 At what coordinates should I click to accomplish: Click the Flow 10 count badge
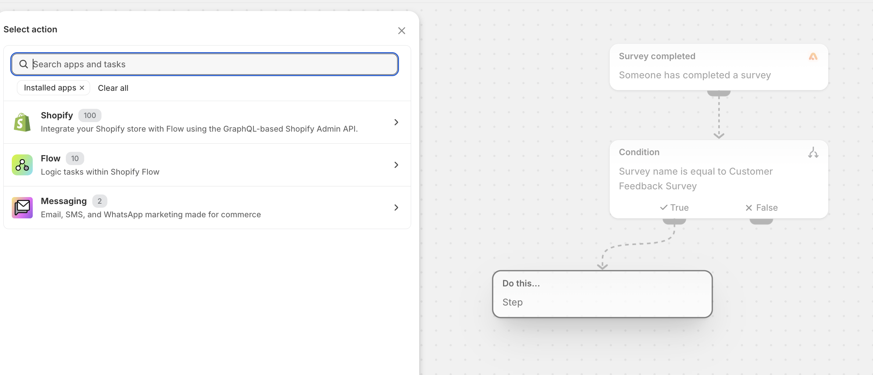coord(75,158)
